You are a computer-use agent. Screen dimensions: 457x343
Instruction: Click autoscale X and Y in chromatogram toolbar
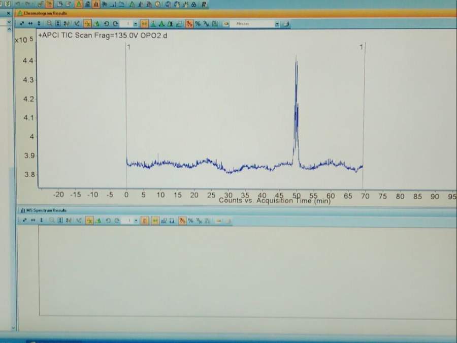(22, 23)
